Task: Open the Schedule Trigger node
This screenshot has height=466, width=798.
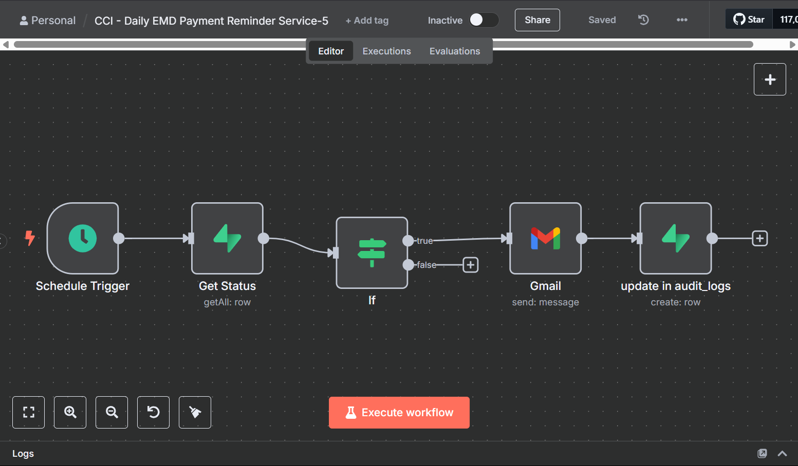Action: [x=82, y=238]
